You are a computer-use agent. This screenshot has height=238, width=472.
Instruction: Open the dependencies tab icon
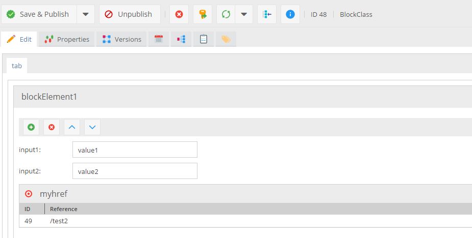tap(181, 39)
